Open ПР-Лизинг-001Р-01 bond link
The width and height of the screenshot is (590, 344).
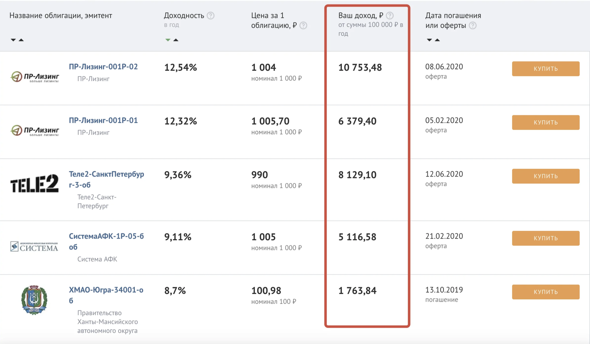103,121
